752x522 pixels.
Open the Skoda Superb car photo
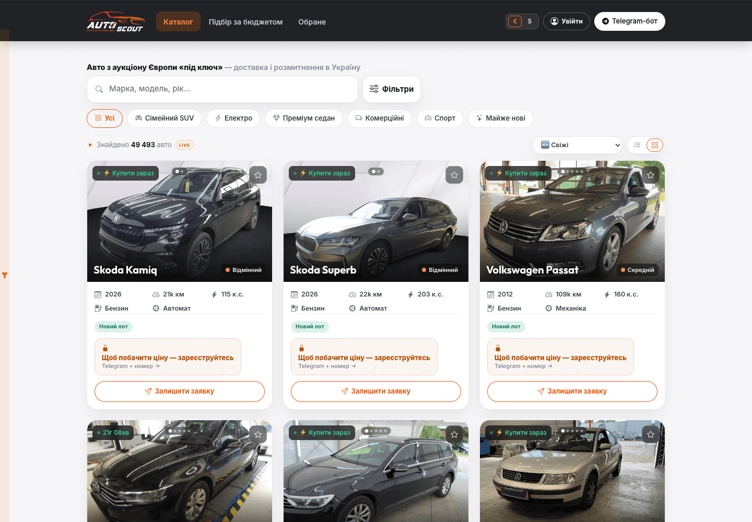[376, 221]
